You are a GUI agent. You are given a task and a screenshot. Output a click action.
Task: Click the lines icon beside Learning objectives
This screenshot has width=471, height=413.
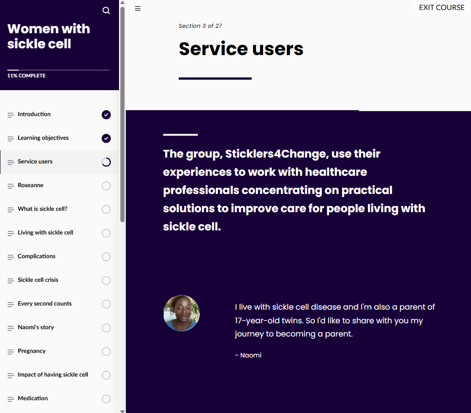11,138
